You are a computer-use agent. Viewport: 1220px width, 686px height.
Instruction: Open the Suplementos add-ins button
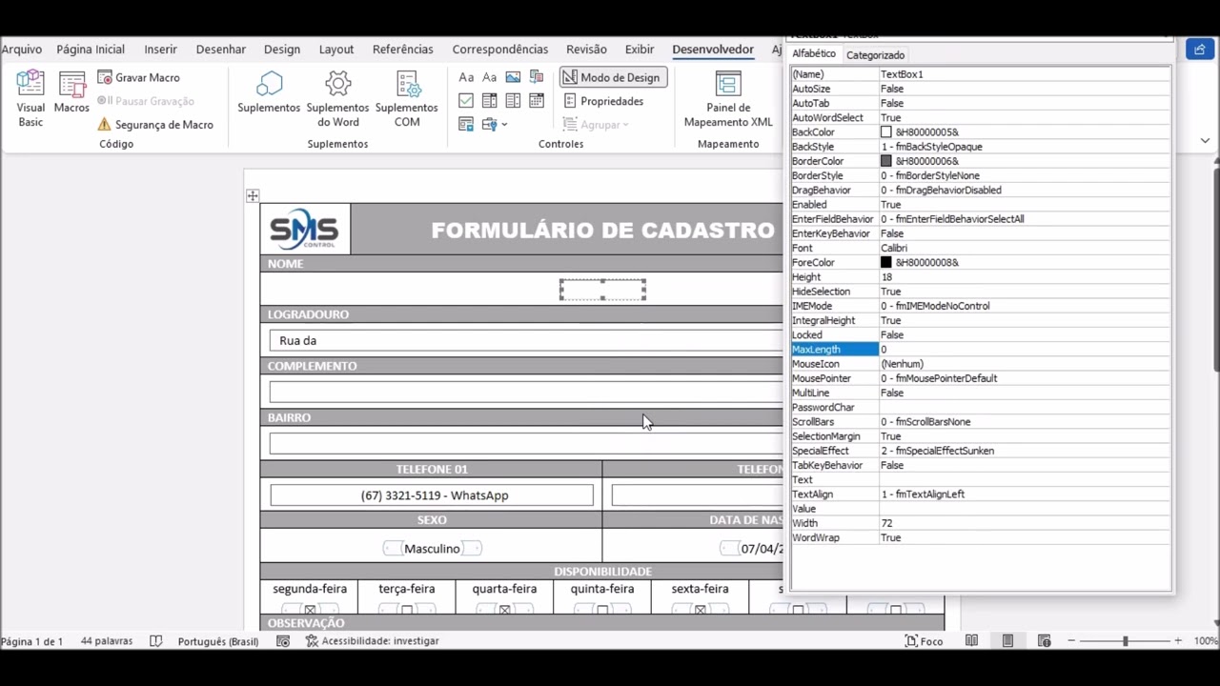tap(269, 93)
